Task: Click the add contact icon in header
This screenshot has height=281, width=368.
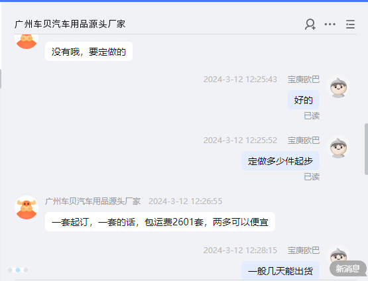Action: tap(310, 25)
